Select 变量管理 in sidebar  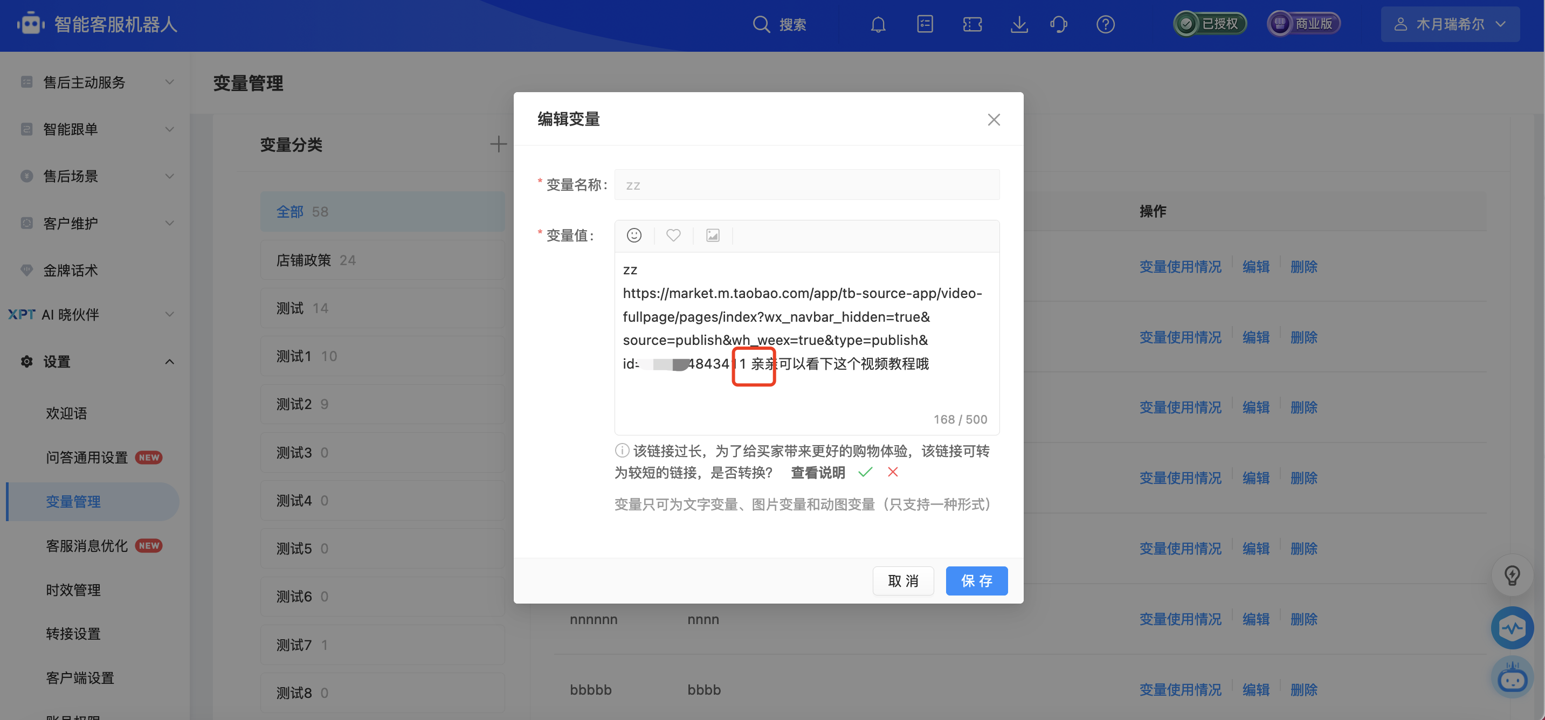[x=93, y=502]
